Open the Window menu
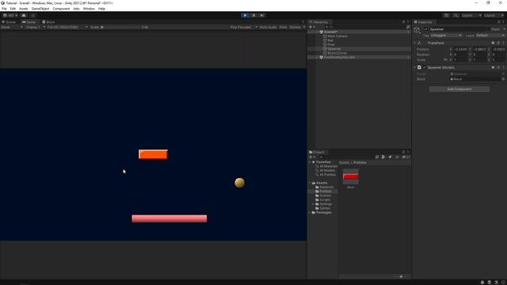 [89, 9]
